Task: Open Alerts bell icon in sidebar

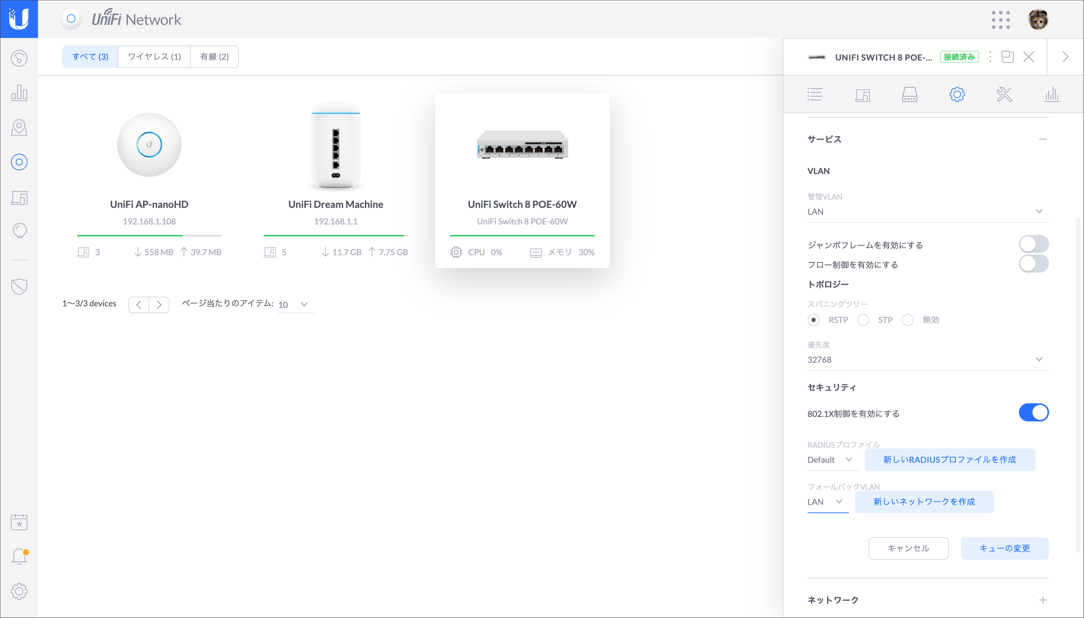Action: click(x=19, y=556)
